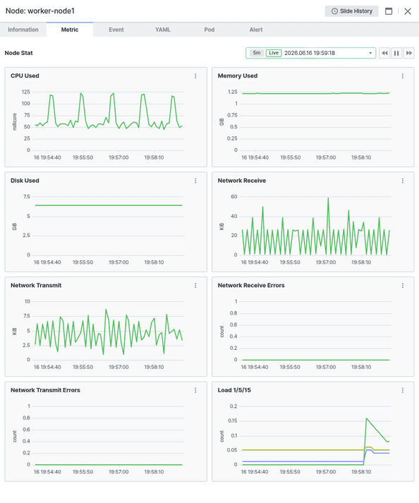Open Network Transmit panel options menu
The image size is (419, 503).
coord(195,286)
